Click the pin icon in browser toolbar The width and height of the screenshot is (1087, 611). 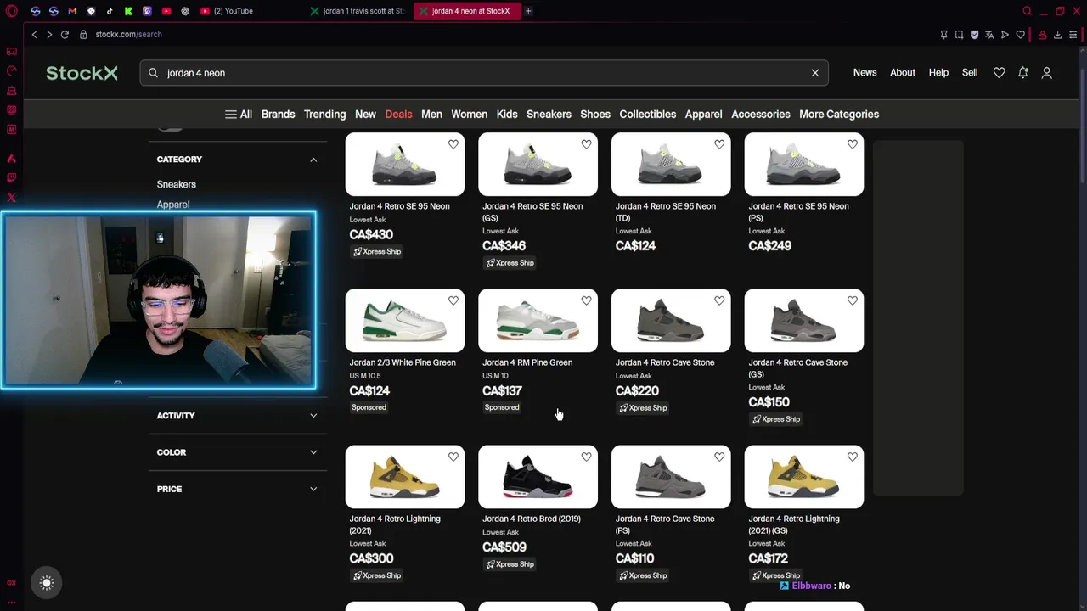943,35
